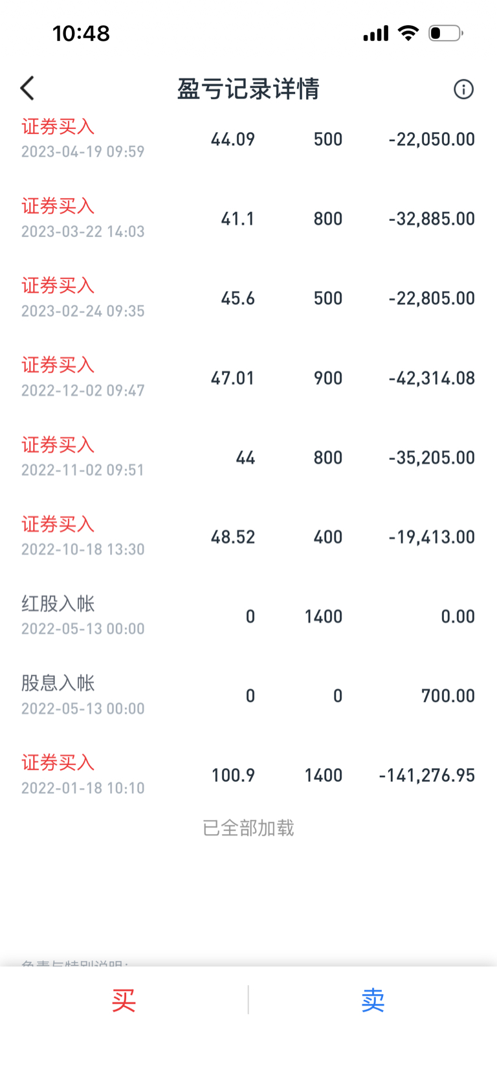Tap the clock showing 10:48
Screen dimensions: 497x1077
click(x=81, y=33)
